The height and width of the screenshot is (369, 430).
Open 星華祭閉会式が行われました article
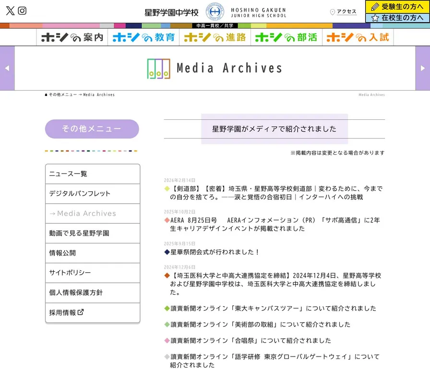pyautogui.click(x=215, y=252)
